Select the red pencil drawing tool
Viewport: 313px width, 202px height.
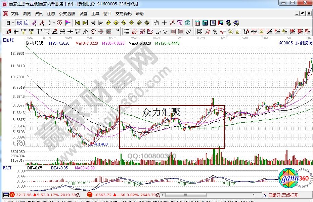pyautogui.click(x=8, y=32)
